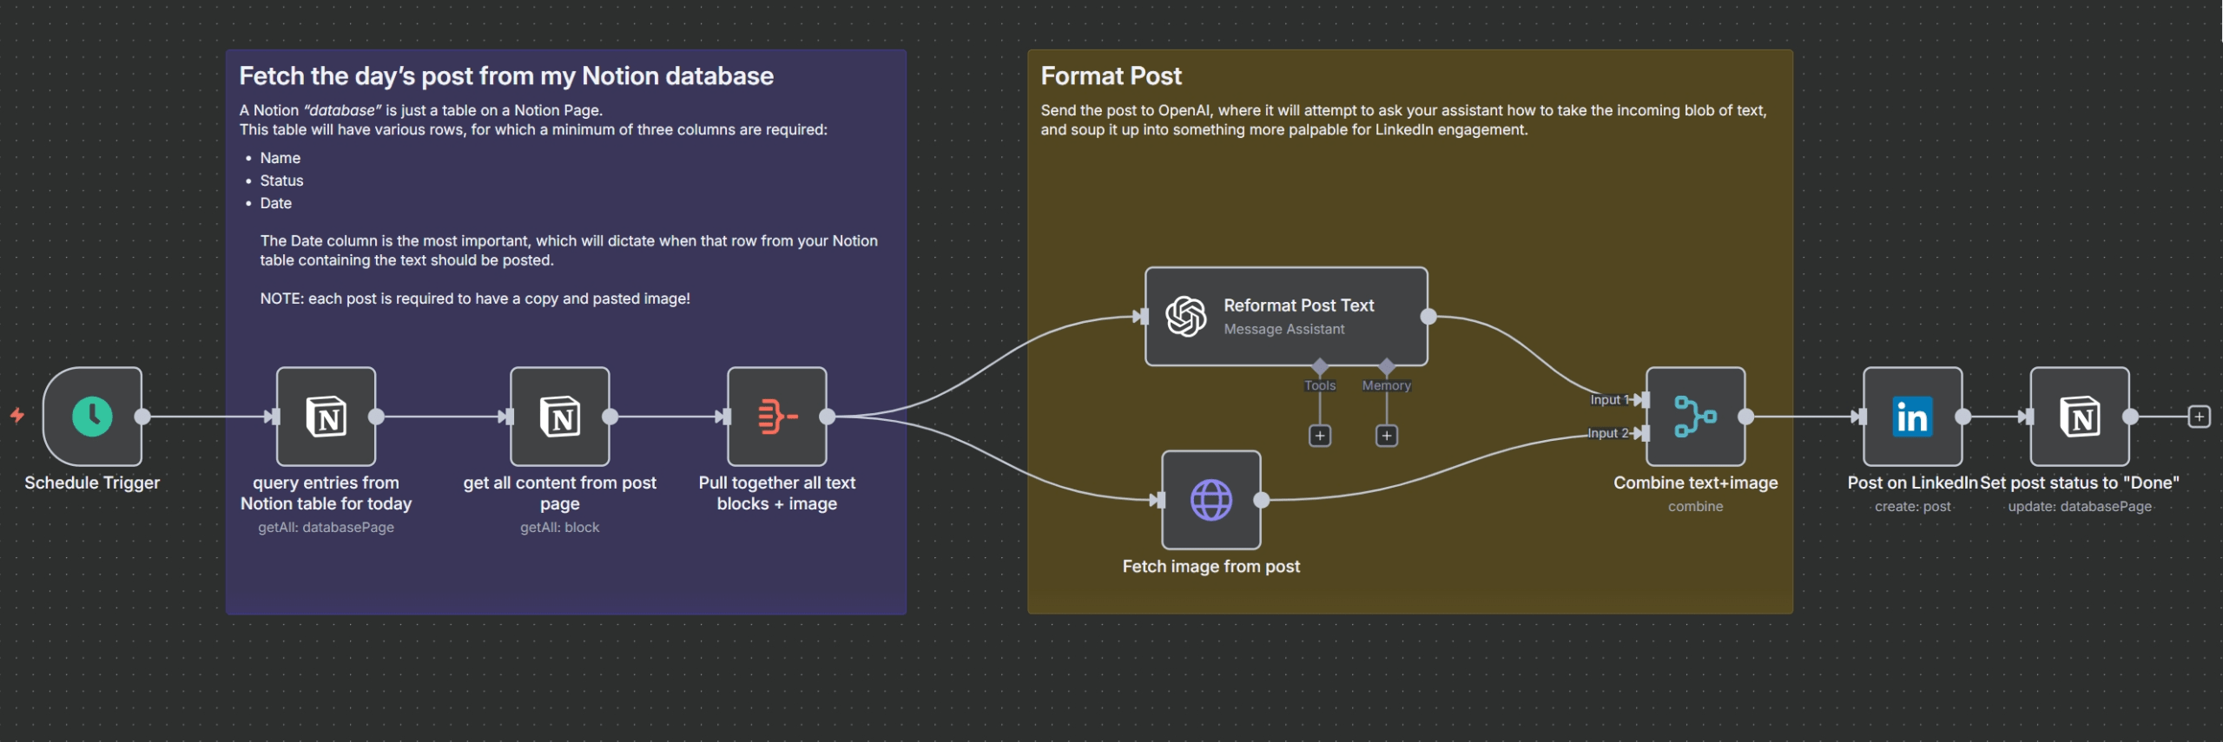Add a sub-node under Tools connector
This screenshot has height=742, width=2223.
(1319, 436)
